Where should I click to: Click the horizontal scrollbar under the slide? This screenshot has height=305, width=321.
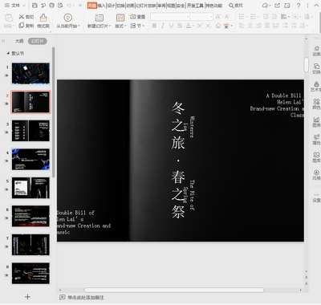tap(174, 290)
